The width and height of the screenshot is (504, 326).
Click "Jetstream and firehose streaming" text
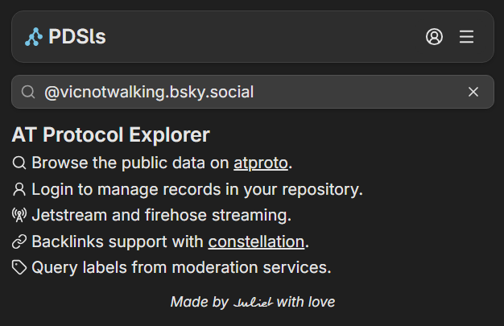pos(161,216)
